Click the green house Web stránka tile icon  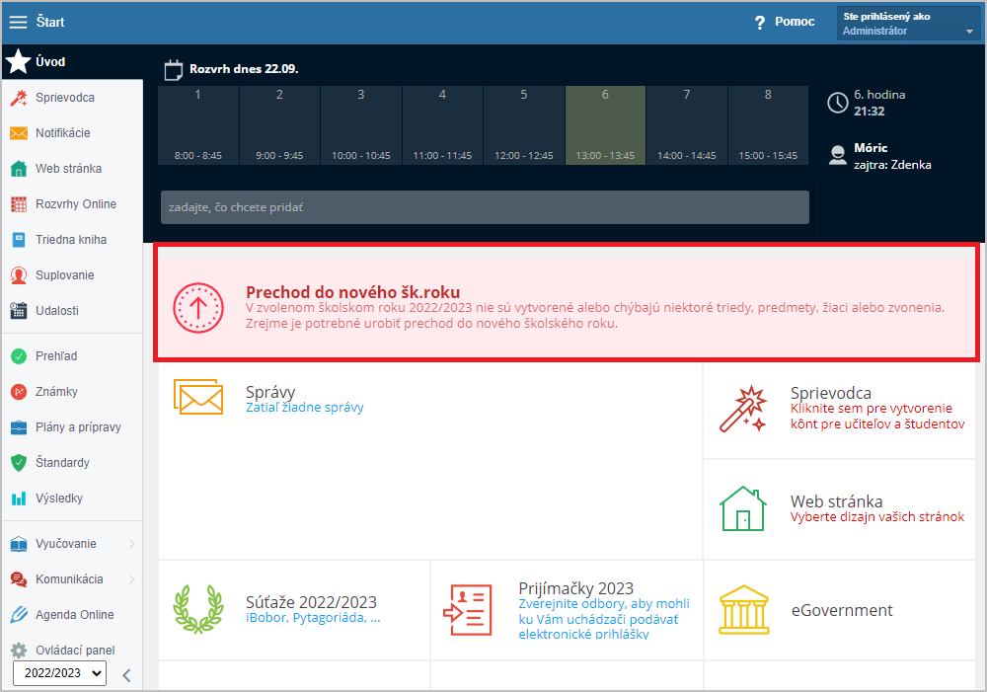pos(743,508)
